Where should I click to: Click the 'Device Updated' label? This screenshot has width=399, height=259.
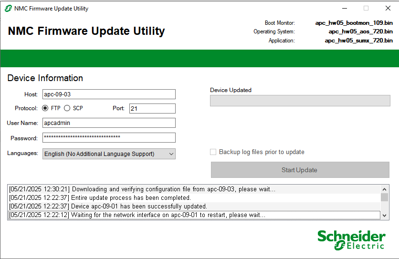tap(231, 90)
